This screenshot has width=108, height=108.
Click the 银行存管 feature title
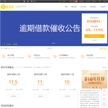pos(11,55)
